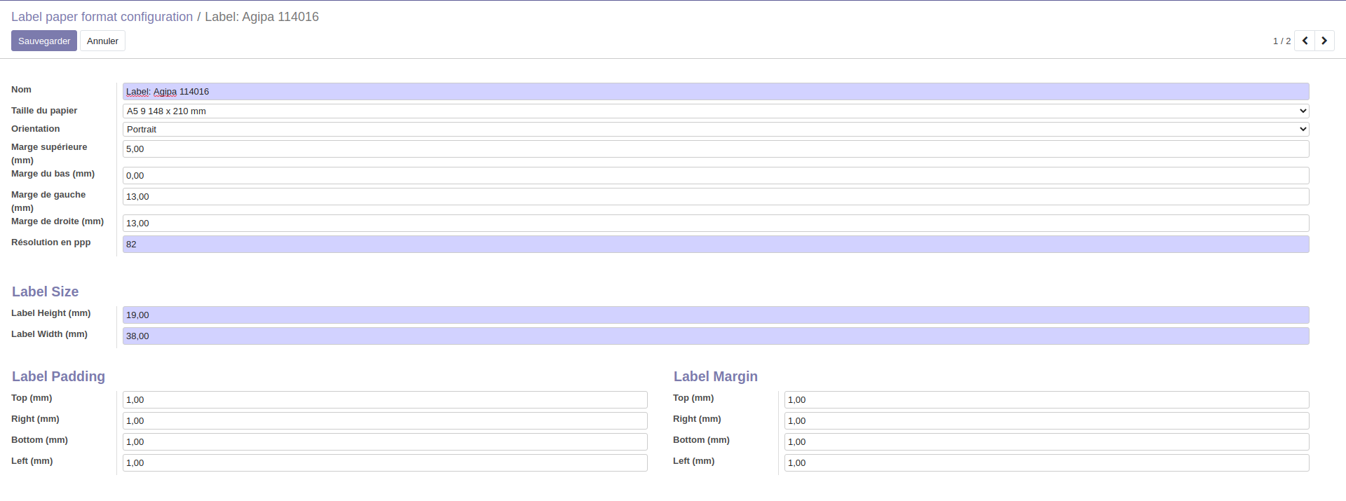This screenshot has width=1346, height=501.
Task: Click the Nom input field
Action: [x=715, y=92]
